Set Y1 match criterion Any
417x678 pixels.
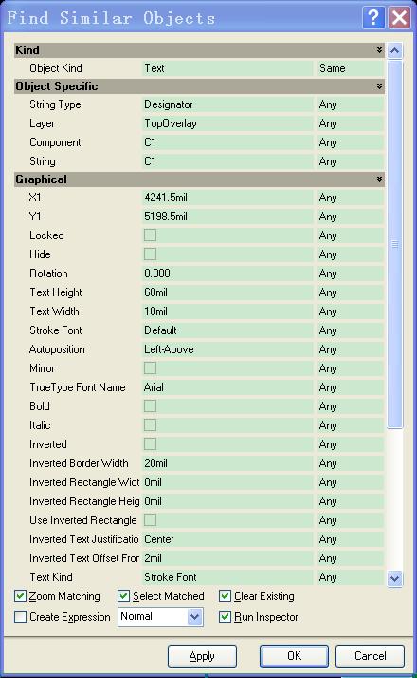(350, 217)
